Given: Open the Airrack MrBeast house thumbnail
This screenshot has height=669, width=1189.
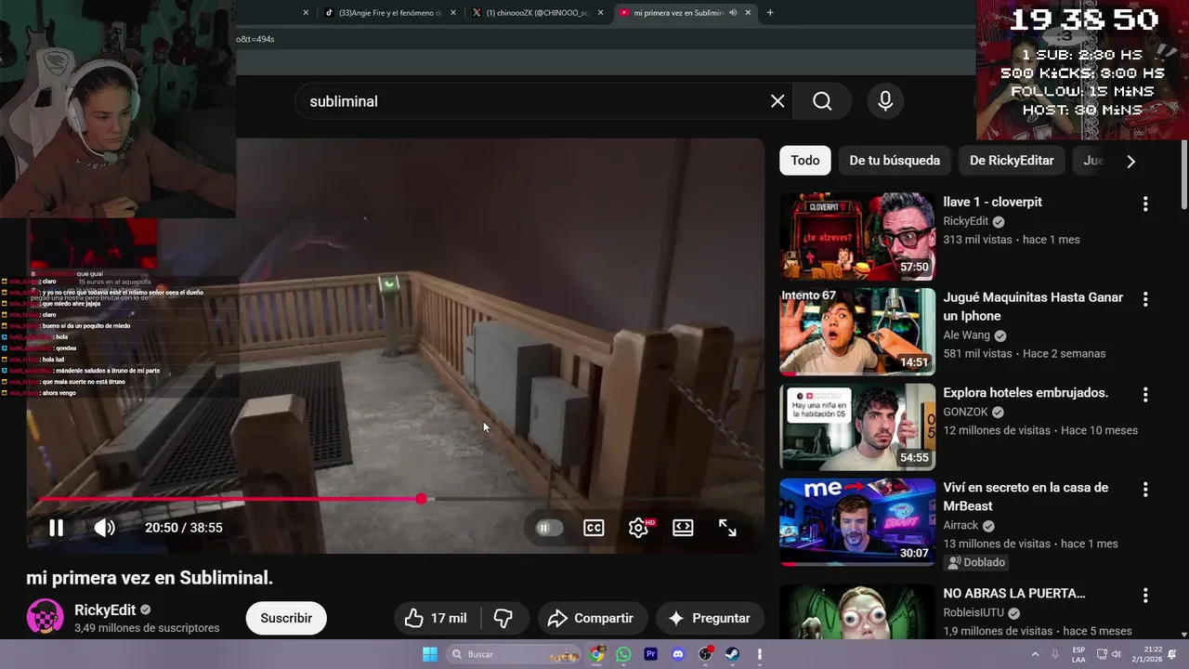Looking at the screenshot, I should click(857, 522).
